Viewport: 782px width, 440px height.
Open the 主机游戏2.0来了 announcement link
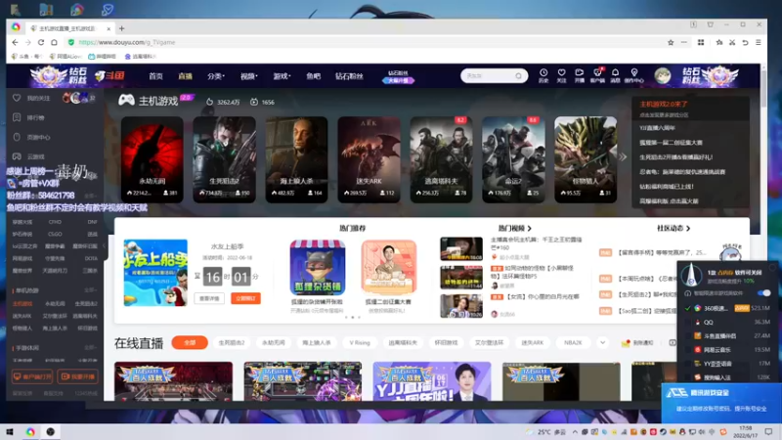point(664,105)
